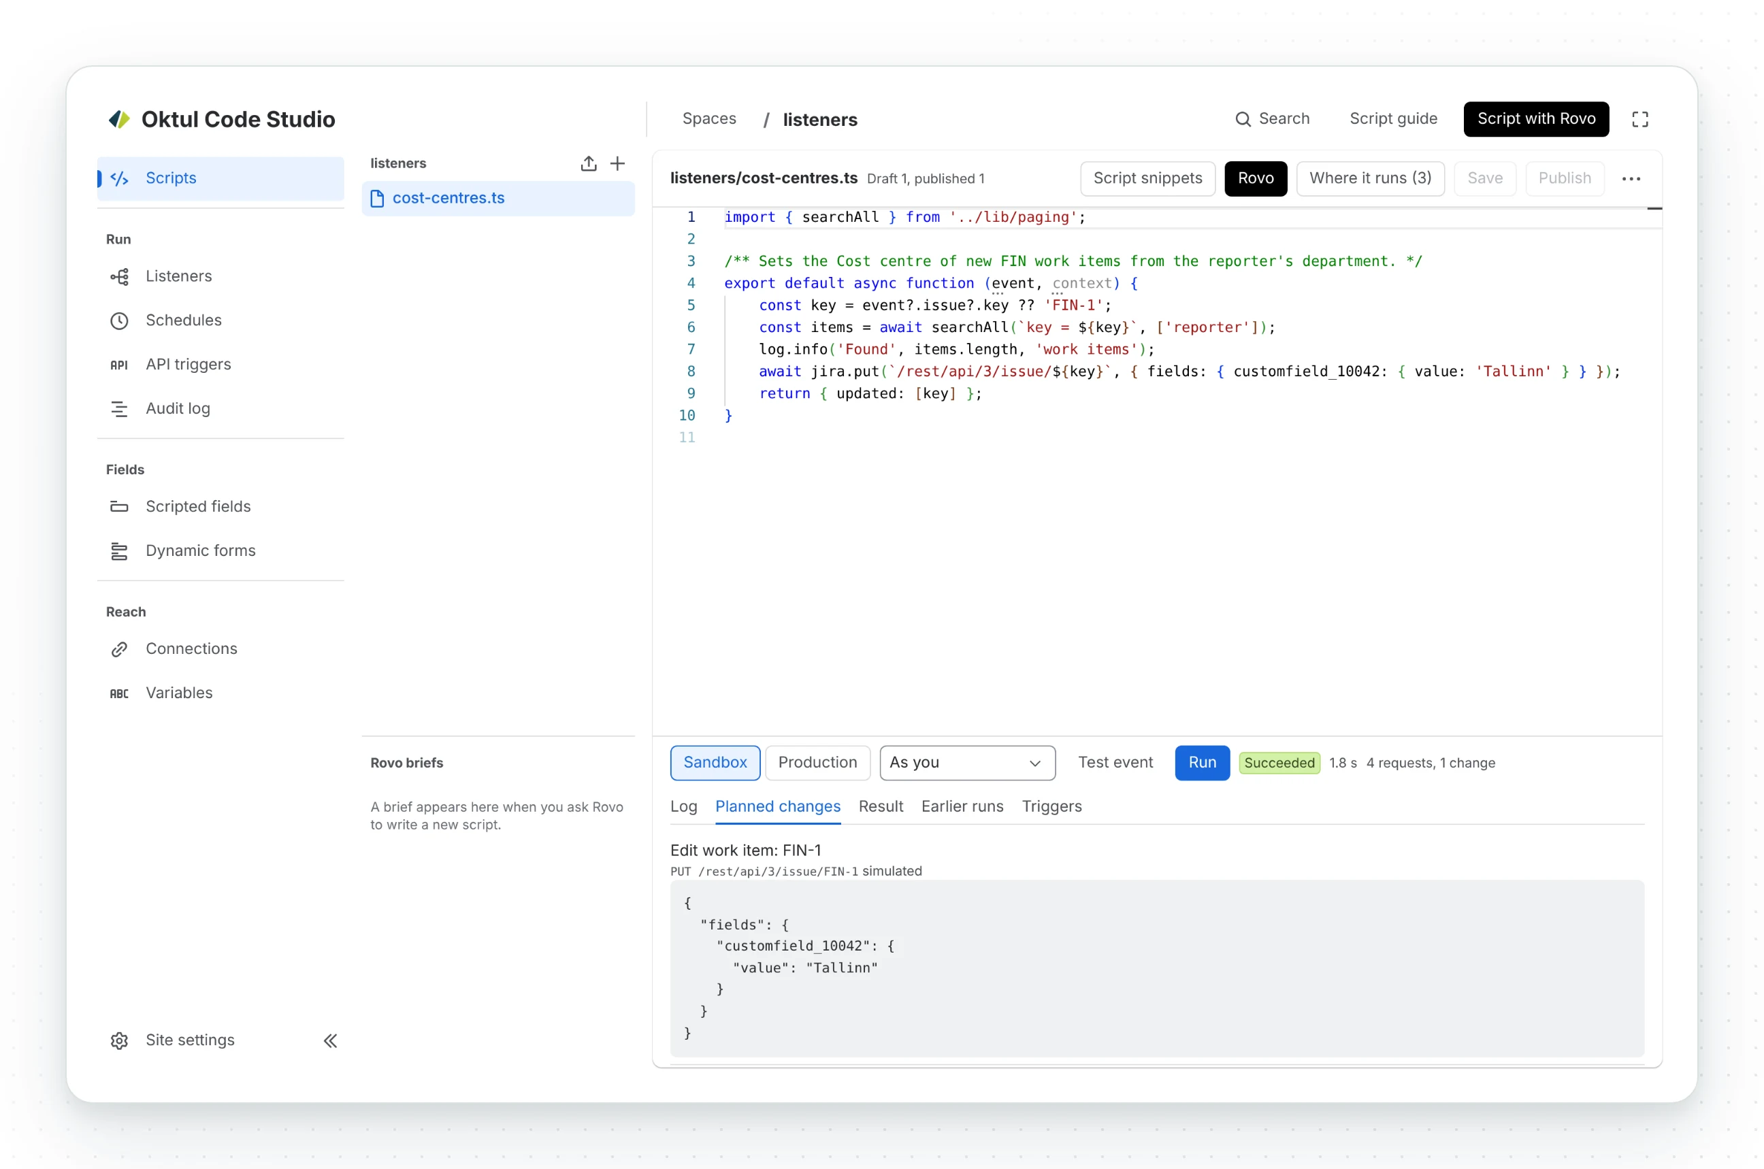Image resolution: width=1764 pixels, height=1169 pixels.
Task: Open Connections in the sidebar
Action: pyautogui.click(x=220, y=649)
